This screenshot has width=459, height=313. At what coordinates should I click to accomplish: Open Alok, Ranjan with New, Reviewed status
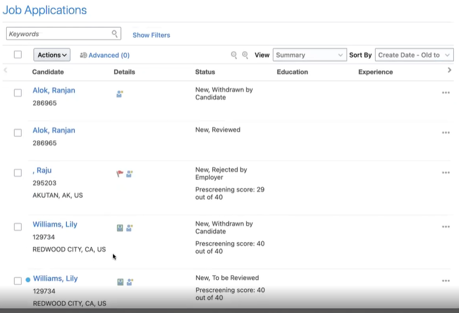54,130
